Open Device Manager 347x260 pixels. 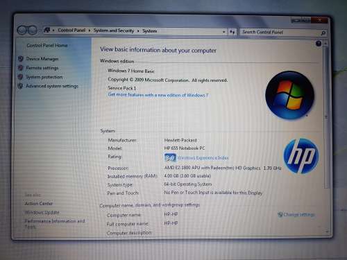42,59
